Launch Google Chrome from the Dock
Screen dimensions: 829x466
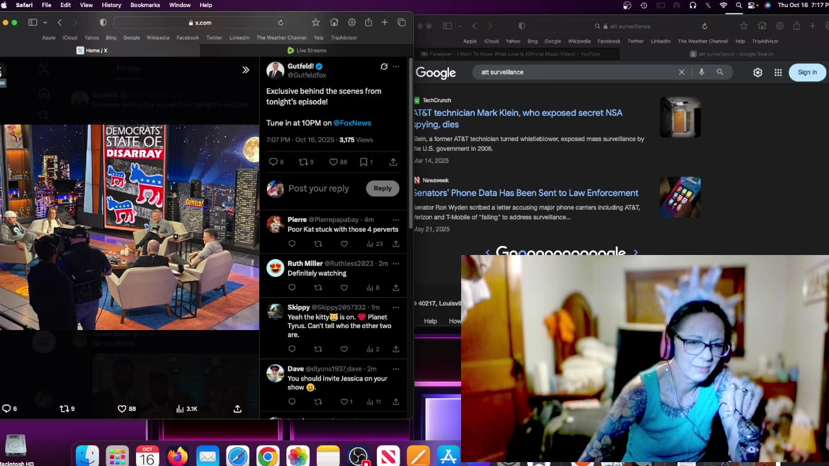click(267, 456)
